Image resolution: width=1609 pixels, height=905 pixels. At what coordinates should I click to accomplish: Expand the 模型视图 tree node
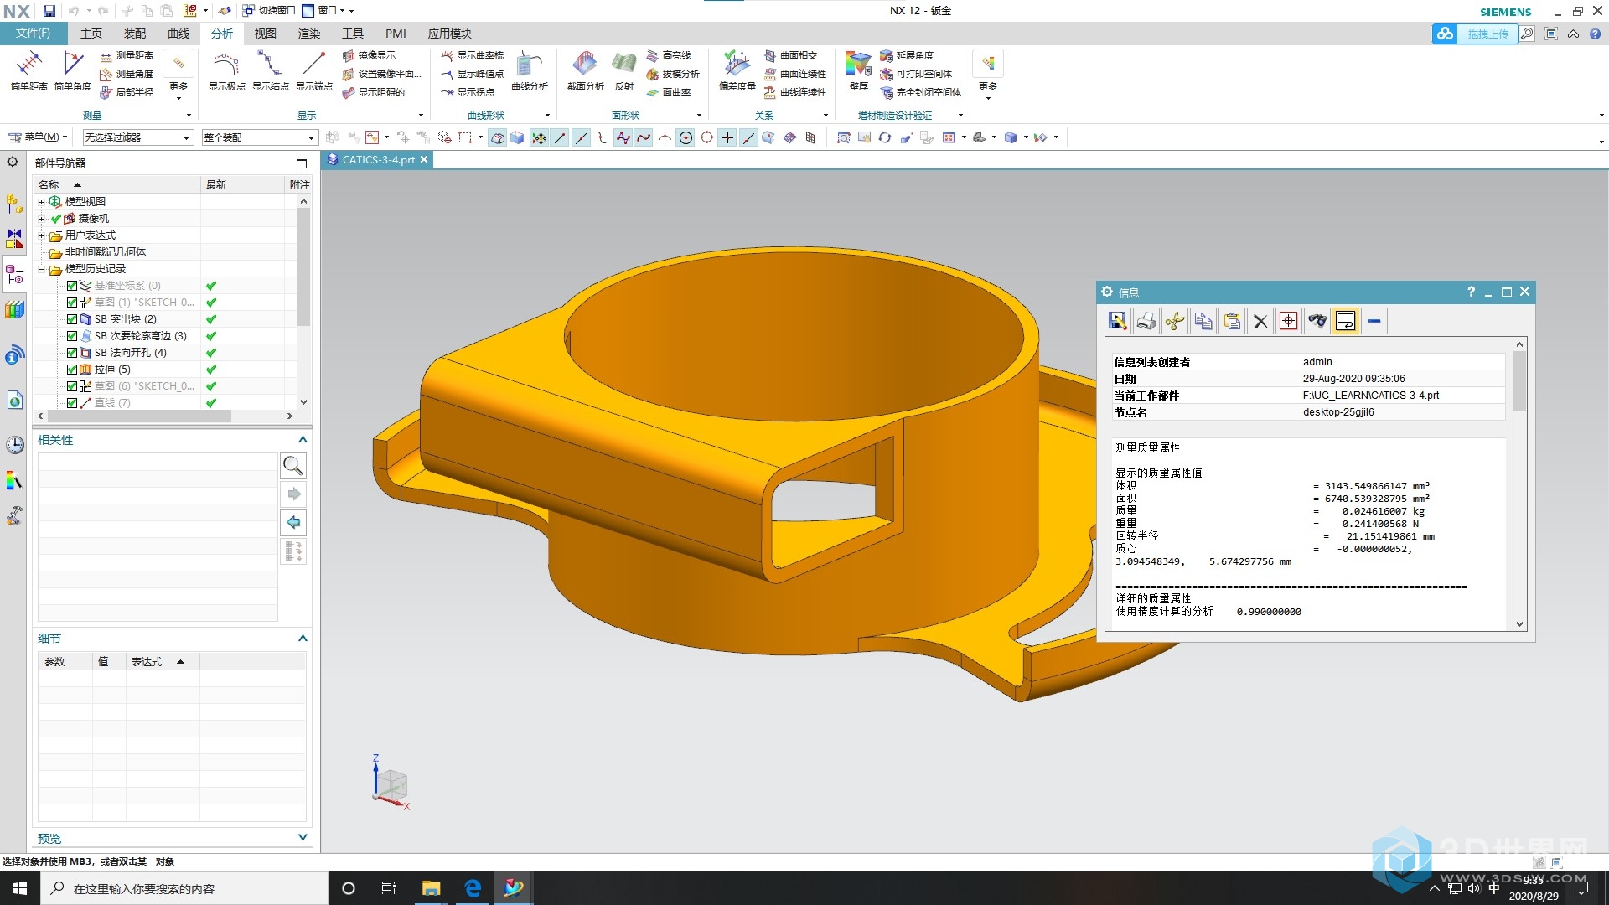point(41,202)
